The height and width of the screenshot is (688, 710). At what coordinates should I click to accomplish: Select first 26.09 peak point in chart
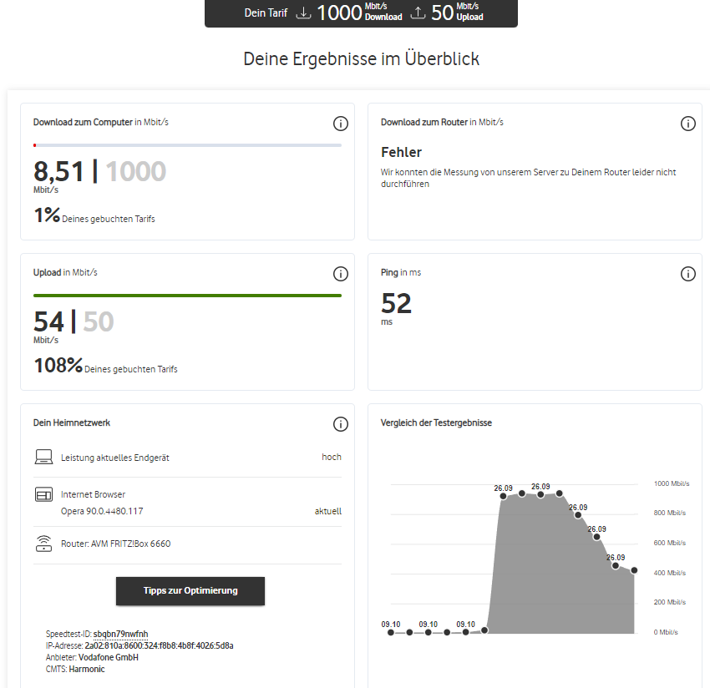click(x=503, y=496)
